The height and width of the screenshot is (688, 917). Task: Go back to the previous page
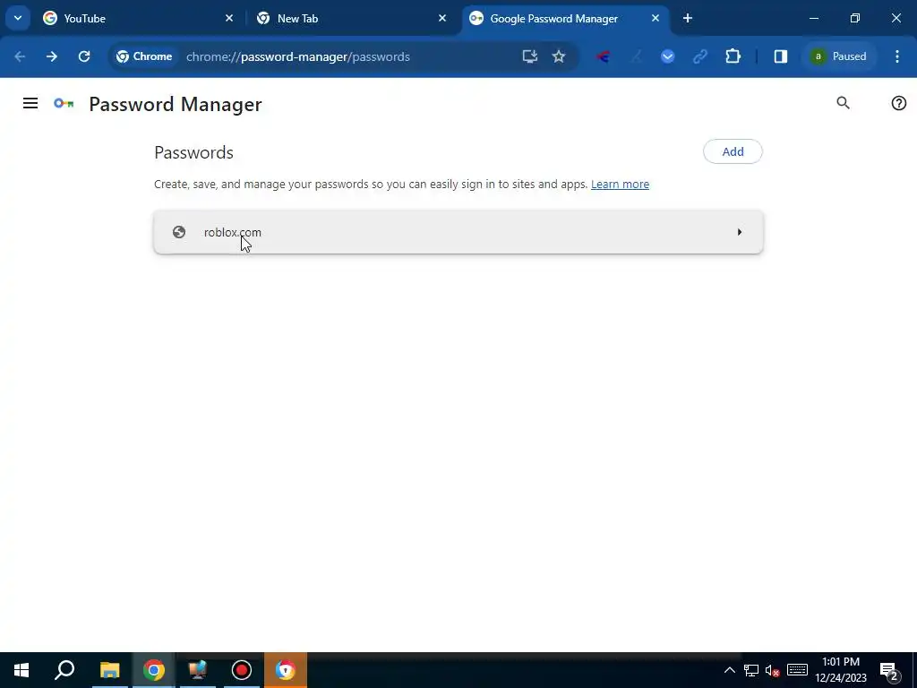20,56
